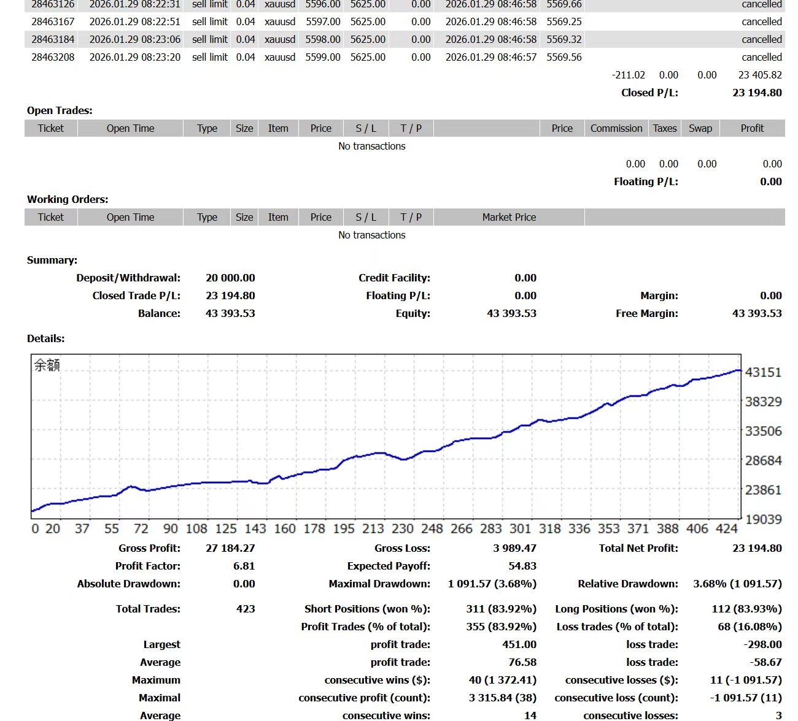The image size is (798, 721).
Task: Click the Taxes column header
Action: tap(664, 128)
